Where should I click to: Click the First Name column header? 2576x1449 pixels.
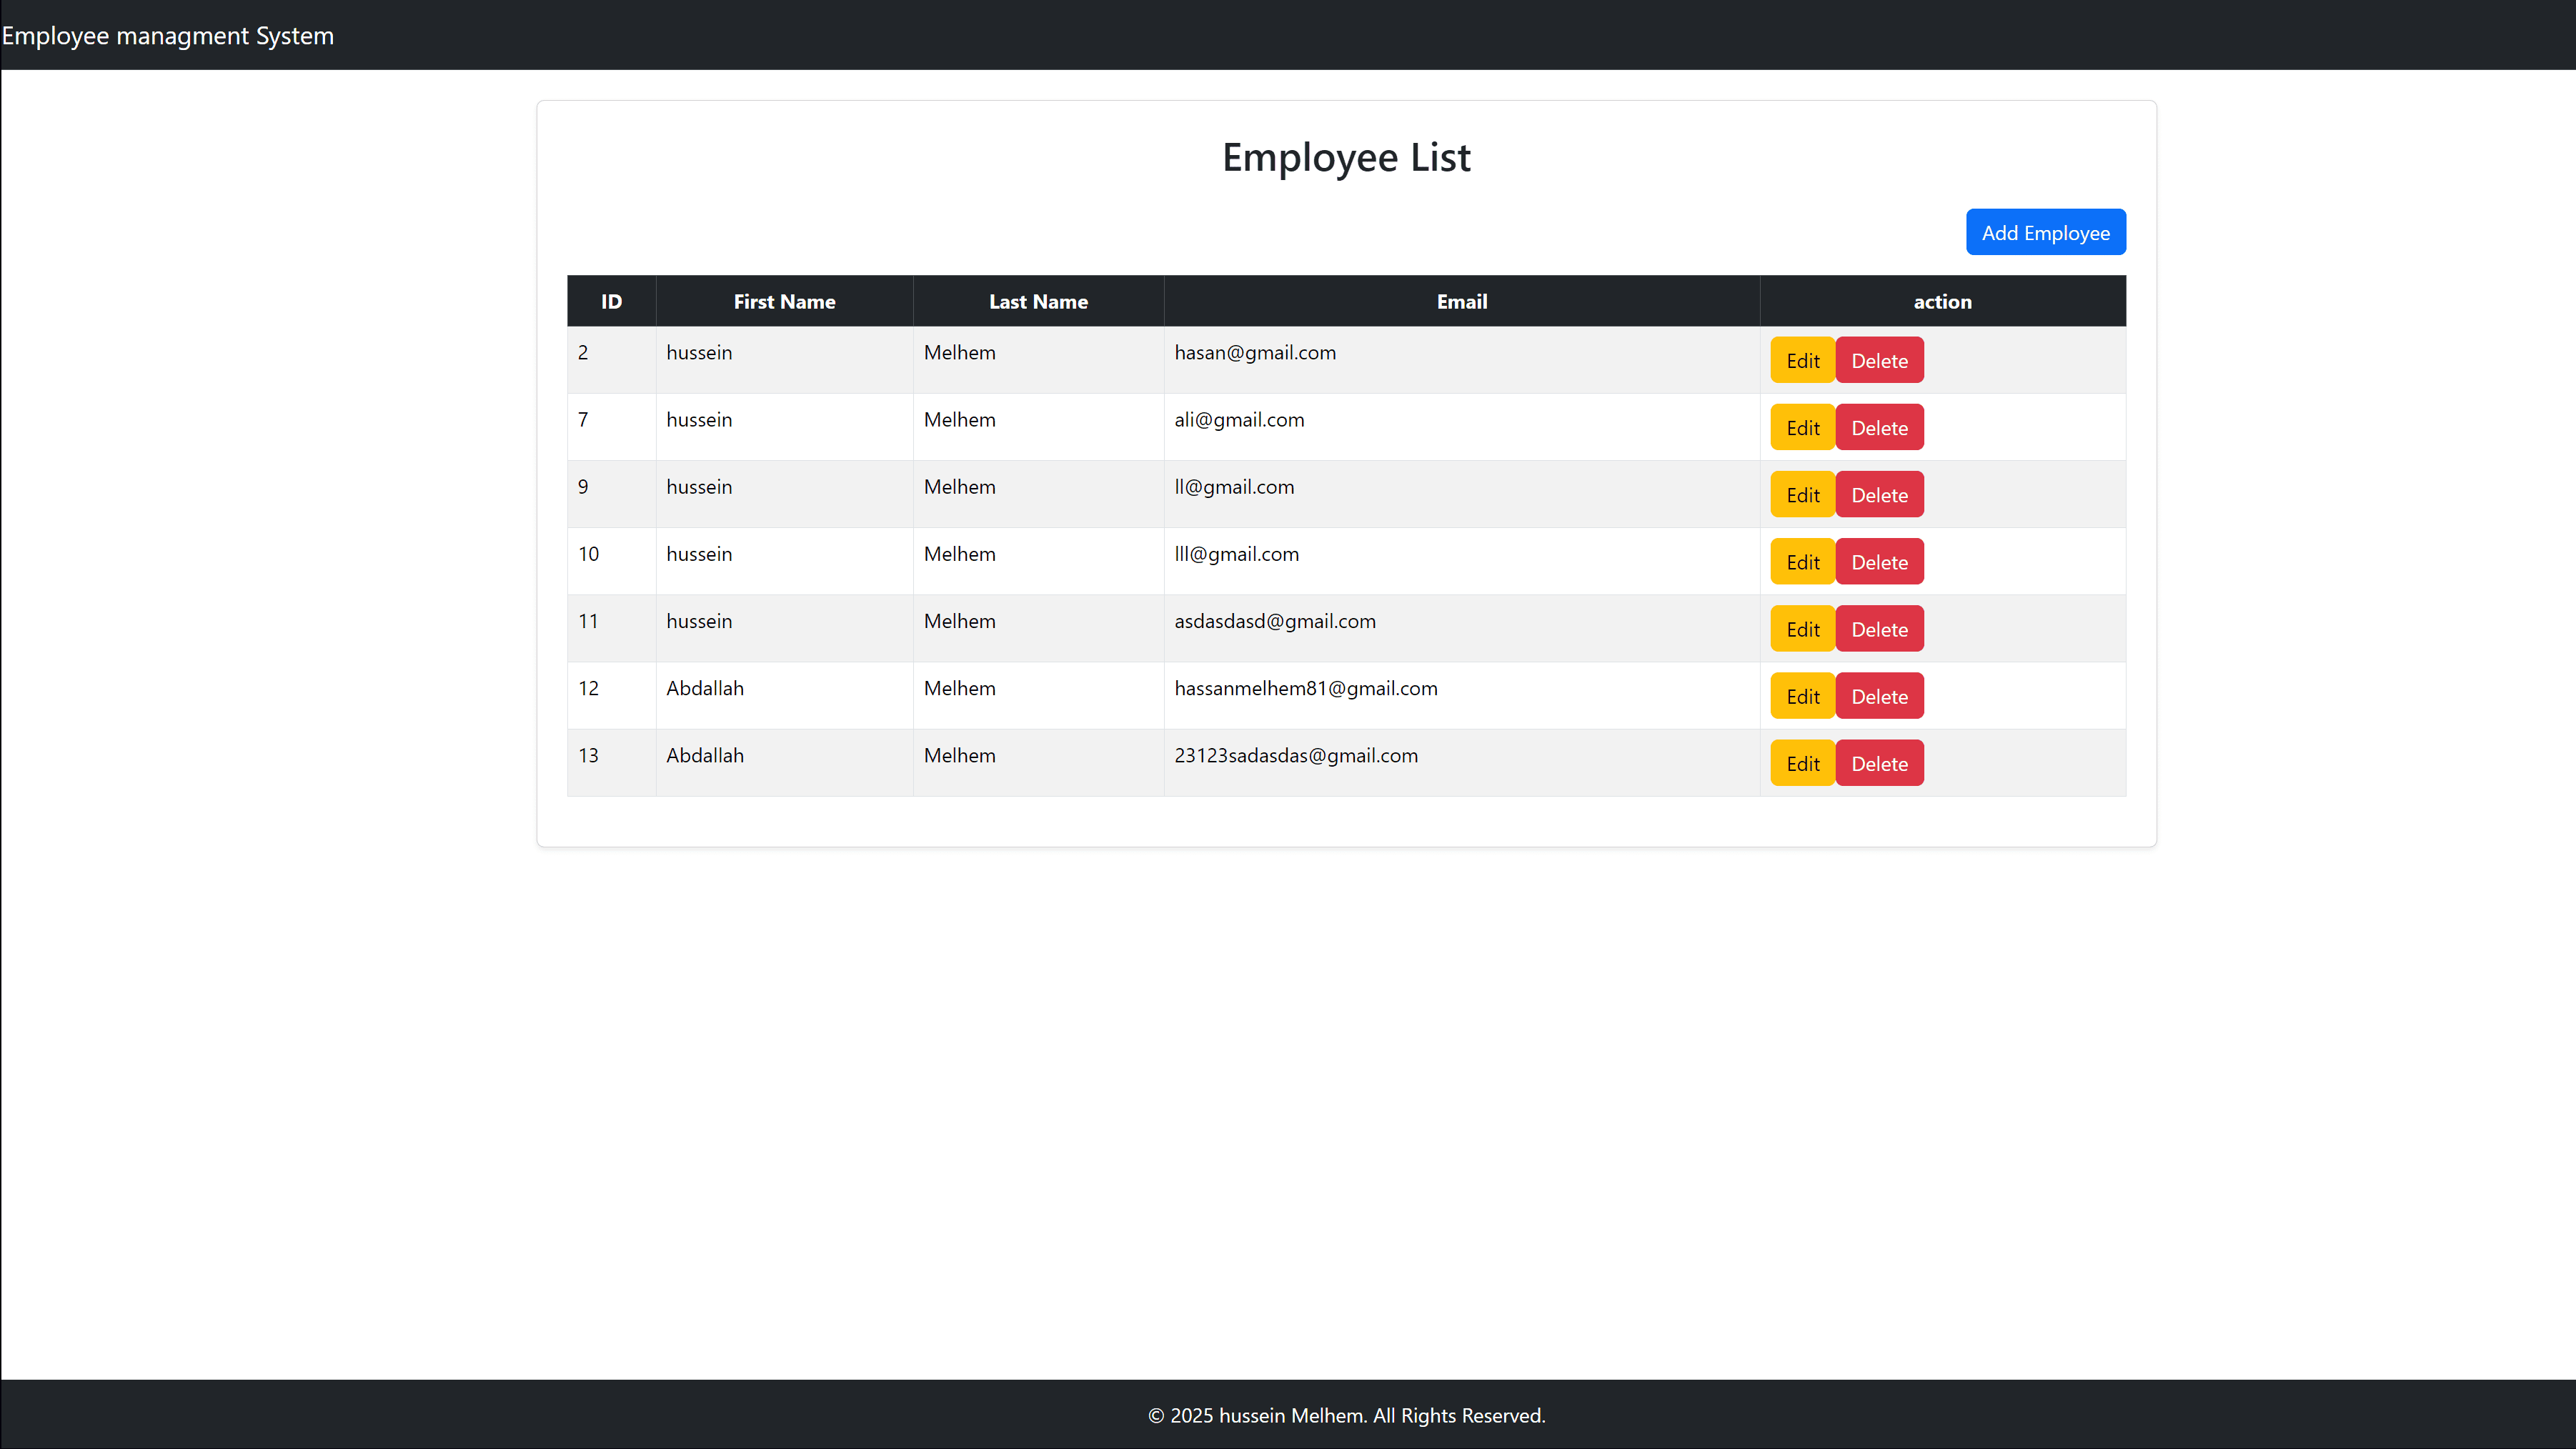[784, 301]
